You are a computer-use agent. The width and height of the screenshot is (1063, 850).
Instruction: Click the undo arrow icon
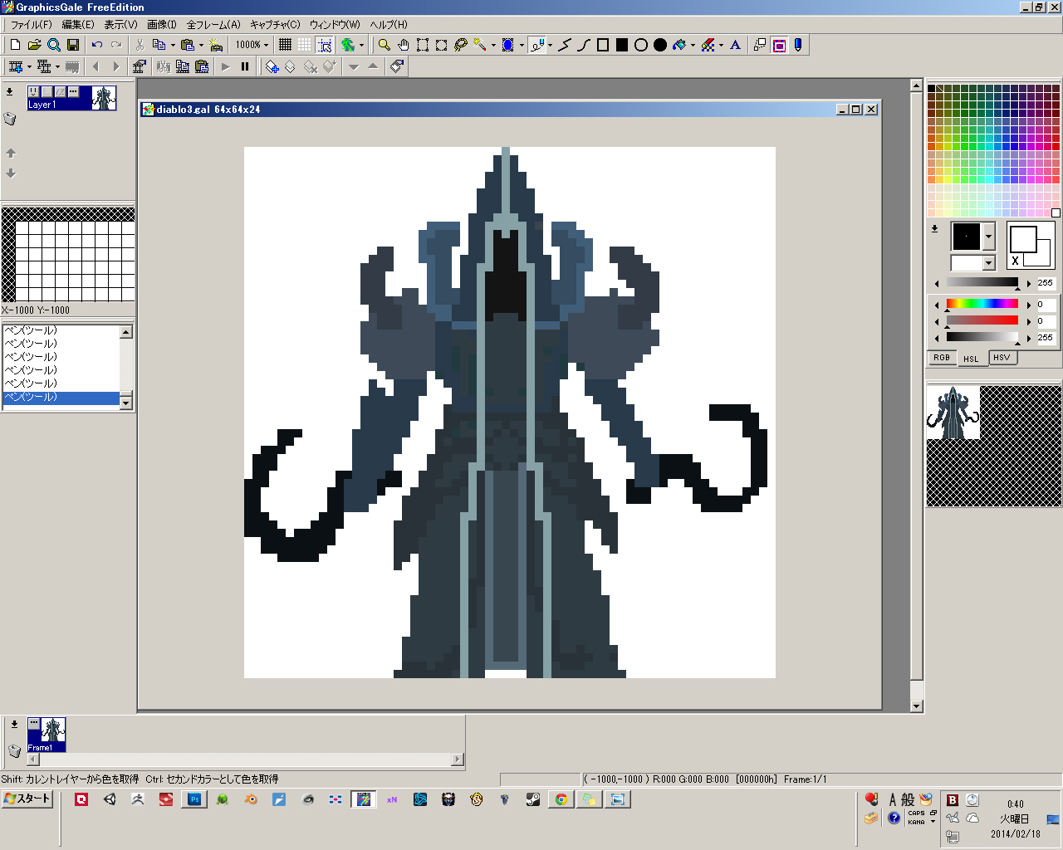[97, 45]
